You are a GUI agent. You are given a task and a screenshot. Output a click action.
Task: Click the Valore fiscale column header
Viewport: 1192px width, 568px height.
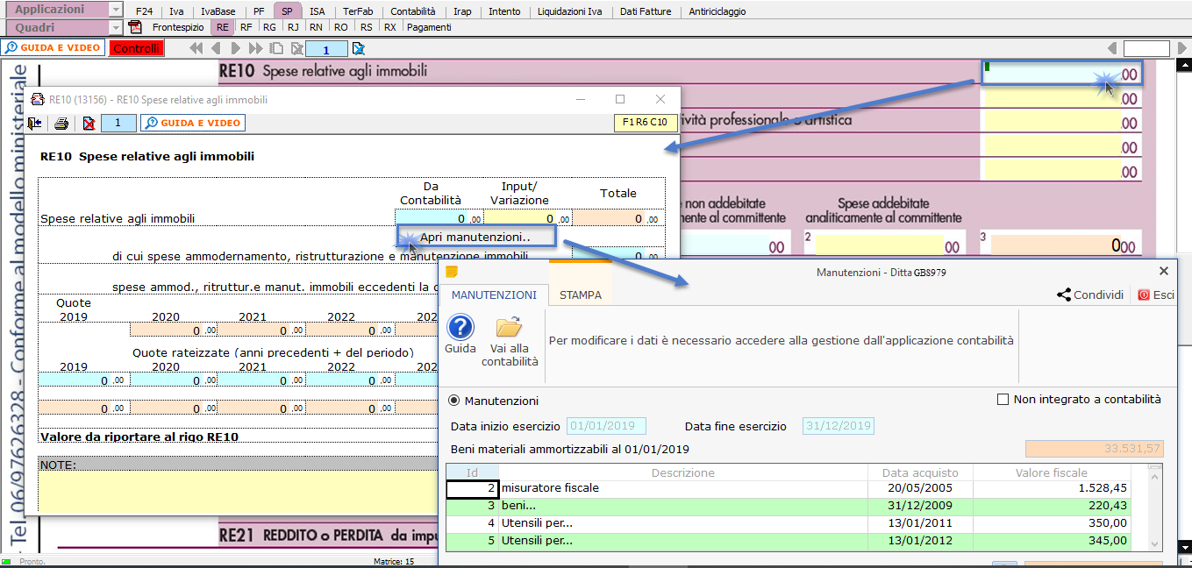(1052, 472)
